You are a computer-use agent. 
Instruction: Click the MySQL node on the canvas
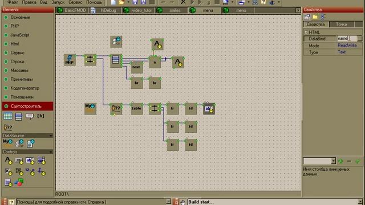pyautogui.click(x=90, y=108)
